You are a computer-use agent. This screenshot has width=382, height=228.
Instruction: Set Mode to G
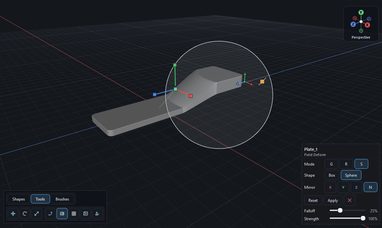(x=331, y=164)
